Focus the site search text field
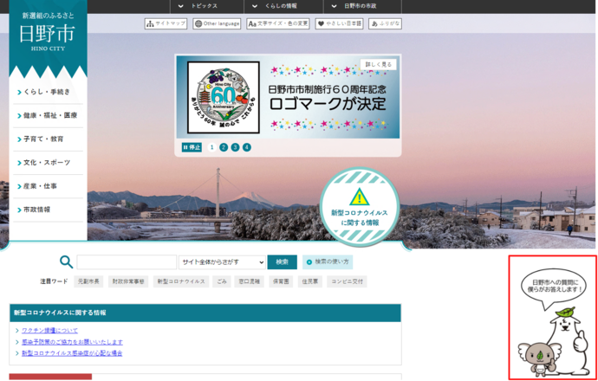 tap(127, 262)
